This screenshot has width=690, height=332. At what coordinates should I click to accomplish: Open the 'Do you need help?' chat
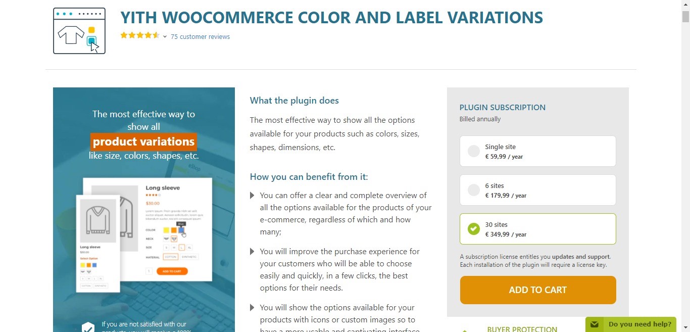[639, 324]
